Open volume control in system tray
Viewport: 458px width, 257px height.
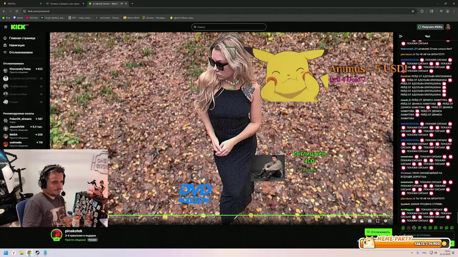[435, 253]
